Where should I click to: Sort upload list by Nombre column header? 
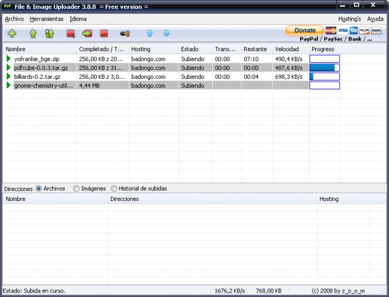pyautogui.click(x=39, y=49)
